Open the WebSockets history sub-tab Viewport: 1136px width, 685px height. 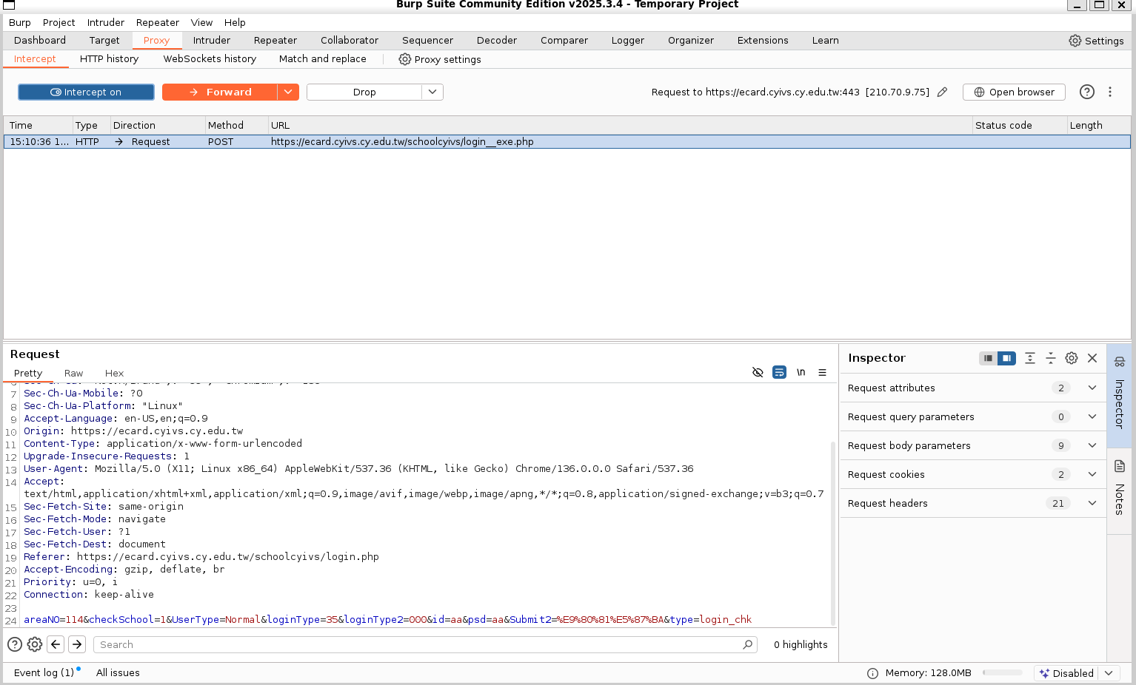(x=210, y=59)
